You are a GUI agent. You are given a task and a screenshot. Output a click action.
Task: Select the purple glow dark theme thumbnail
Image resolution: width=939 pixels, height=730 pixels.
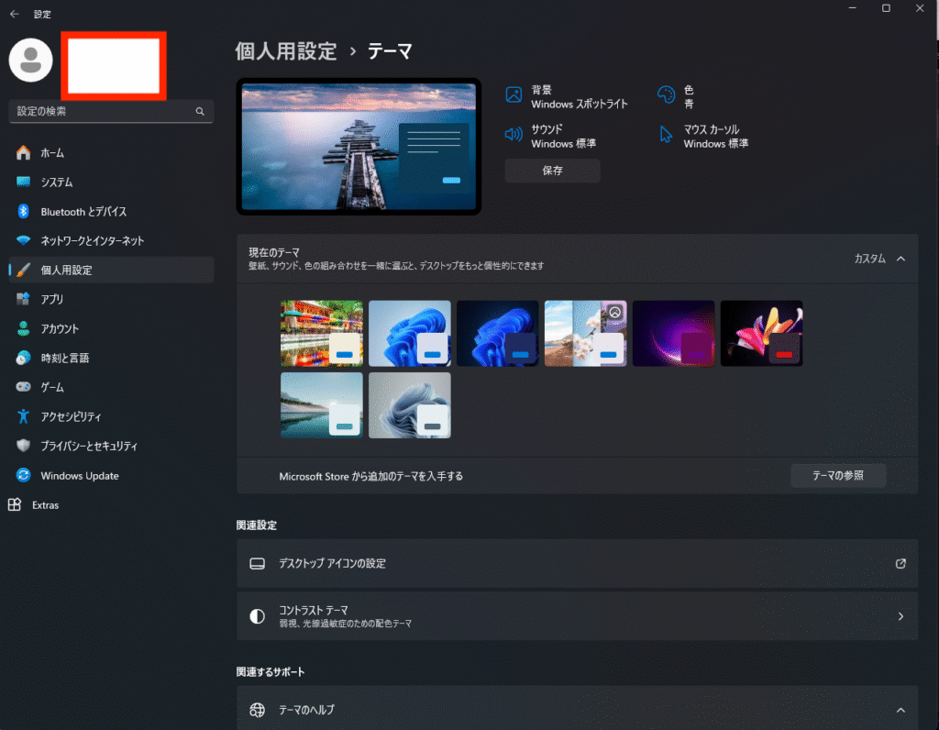coord(673,334)
